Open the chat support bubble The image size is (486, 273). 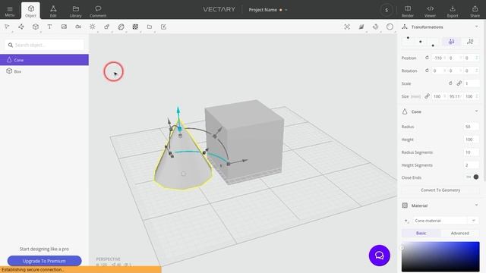[380, 256]
